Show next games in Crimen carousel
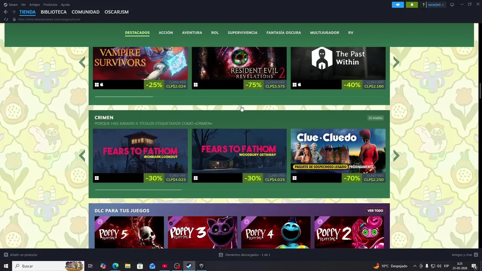The height and width of the screenshot is (271, 482). tap(396, 156)
